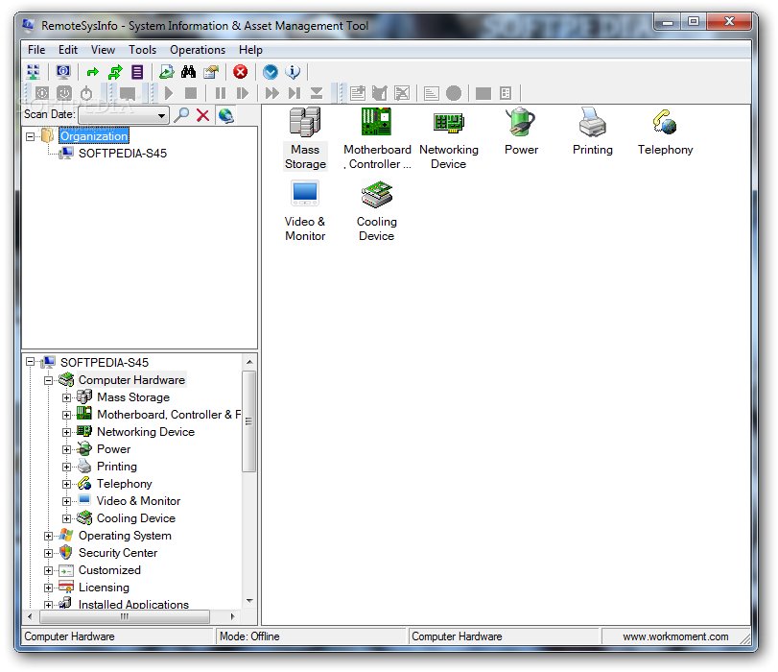778x672 pixels.
Task: Select Motherboard, Controller in the lower tree
Action: point(169,415)
